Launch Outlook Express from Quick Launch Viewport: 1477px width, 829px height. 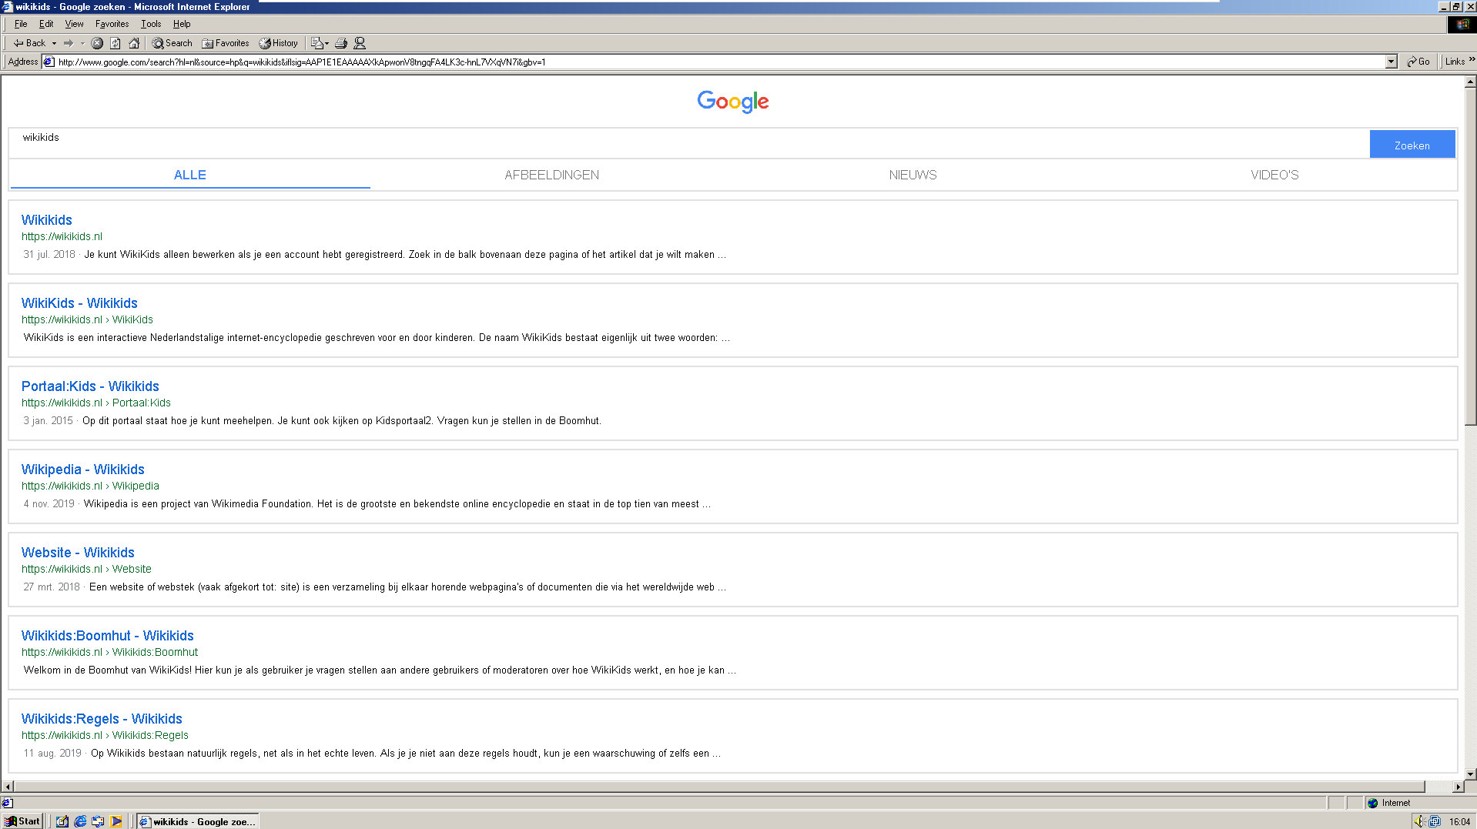[x=98, y=821]
